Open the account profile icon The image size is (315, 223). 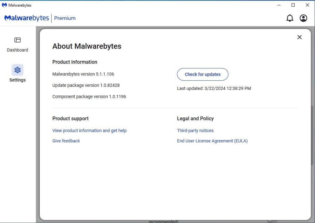[303, 18]
